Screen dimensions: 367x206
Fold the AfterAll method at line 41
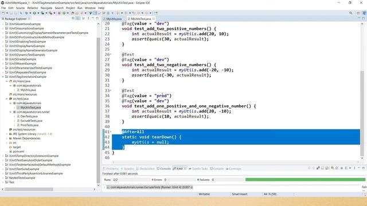[x=111, y=132]
